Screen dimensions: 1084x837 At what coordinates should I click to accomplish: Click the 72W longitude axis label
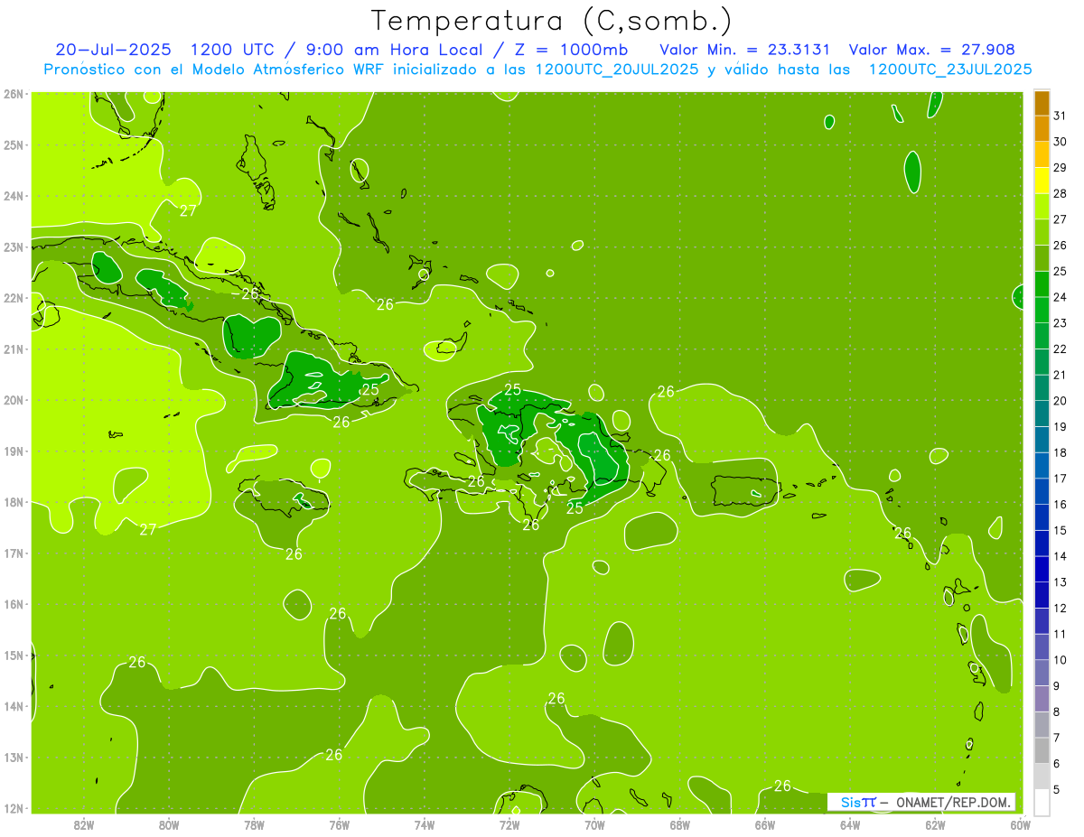pos(509,824)
